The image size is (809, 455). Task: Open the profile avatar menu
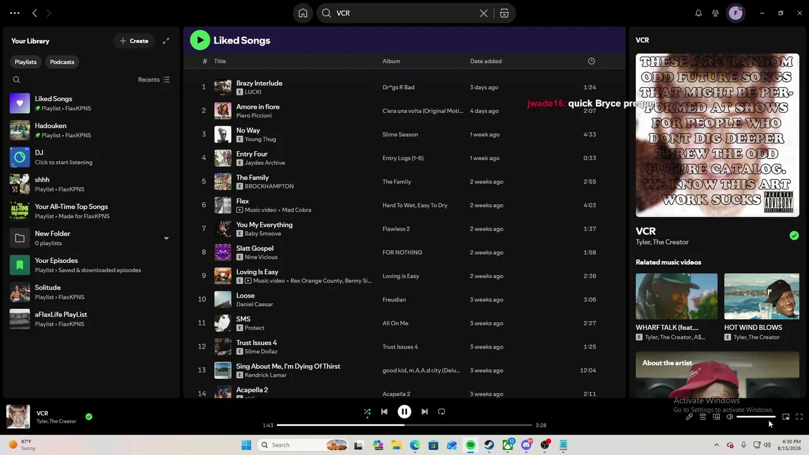click(x=736, y=13)
